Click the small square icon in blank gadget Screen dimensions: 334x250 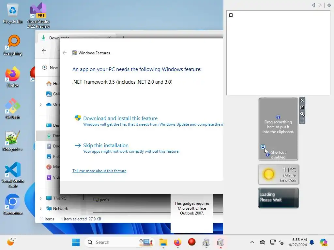(231, 15)
